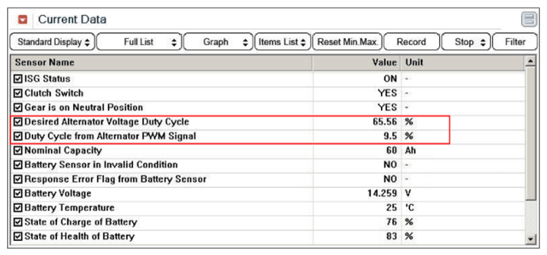Uncheck the Battery Temperature checkbox
This screenshot has height=255, width=547.
point(18,208)
